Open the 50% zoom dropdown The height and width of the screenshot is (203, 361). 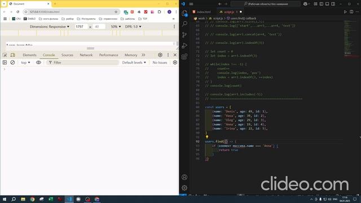click(116, 27)
